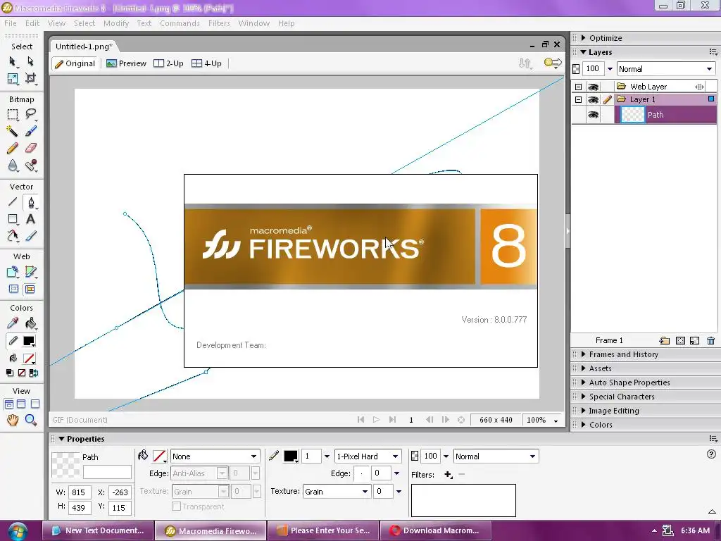Viewport: 721px width, 541px height.
Task: Open the 1-Pixel Hard stroke dropdown
Action: click(368, 456)
